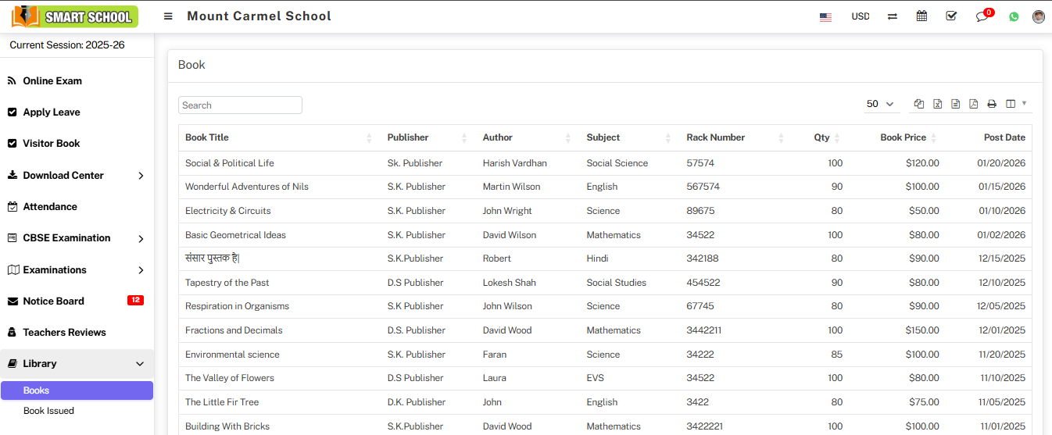Select 'Wonderful Adventures of Nils' title
The image size is (1052, 435).
point(247,187)
